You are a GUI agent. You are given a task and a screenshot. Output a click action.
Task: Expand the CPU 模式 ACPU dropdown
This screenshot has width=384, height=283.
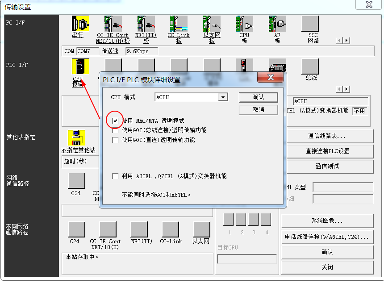point(223,97)
